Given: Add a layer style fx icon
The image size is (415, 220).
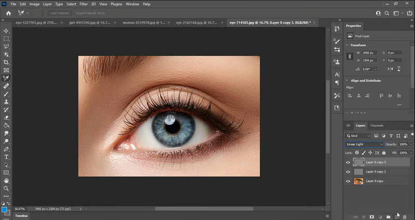Looking at the screenshot, I should [364, 217].
